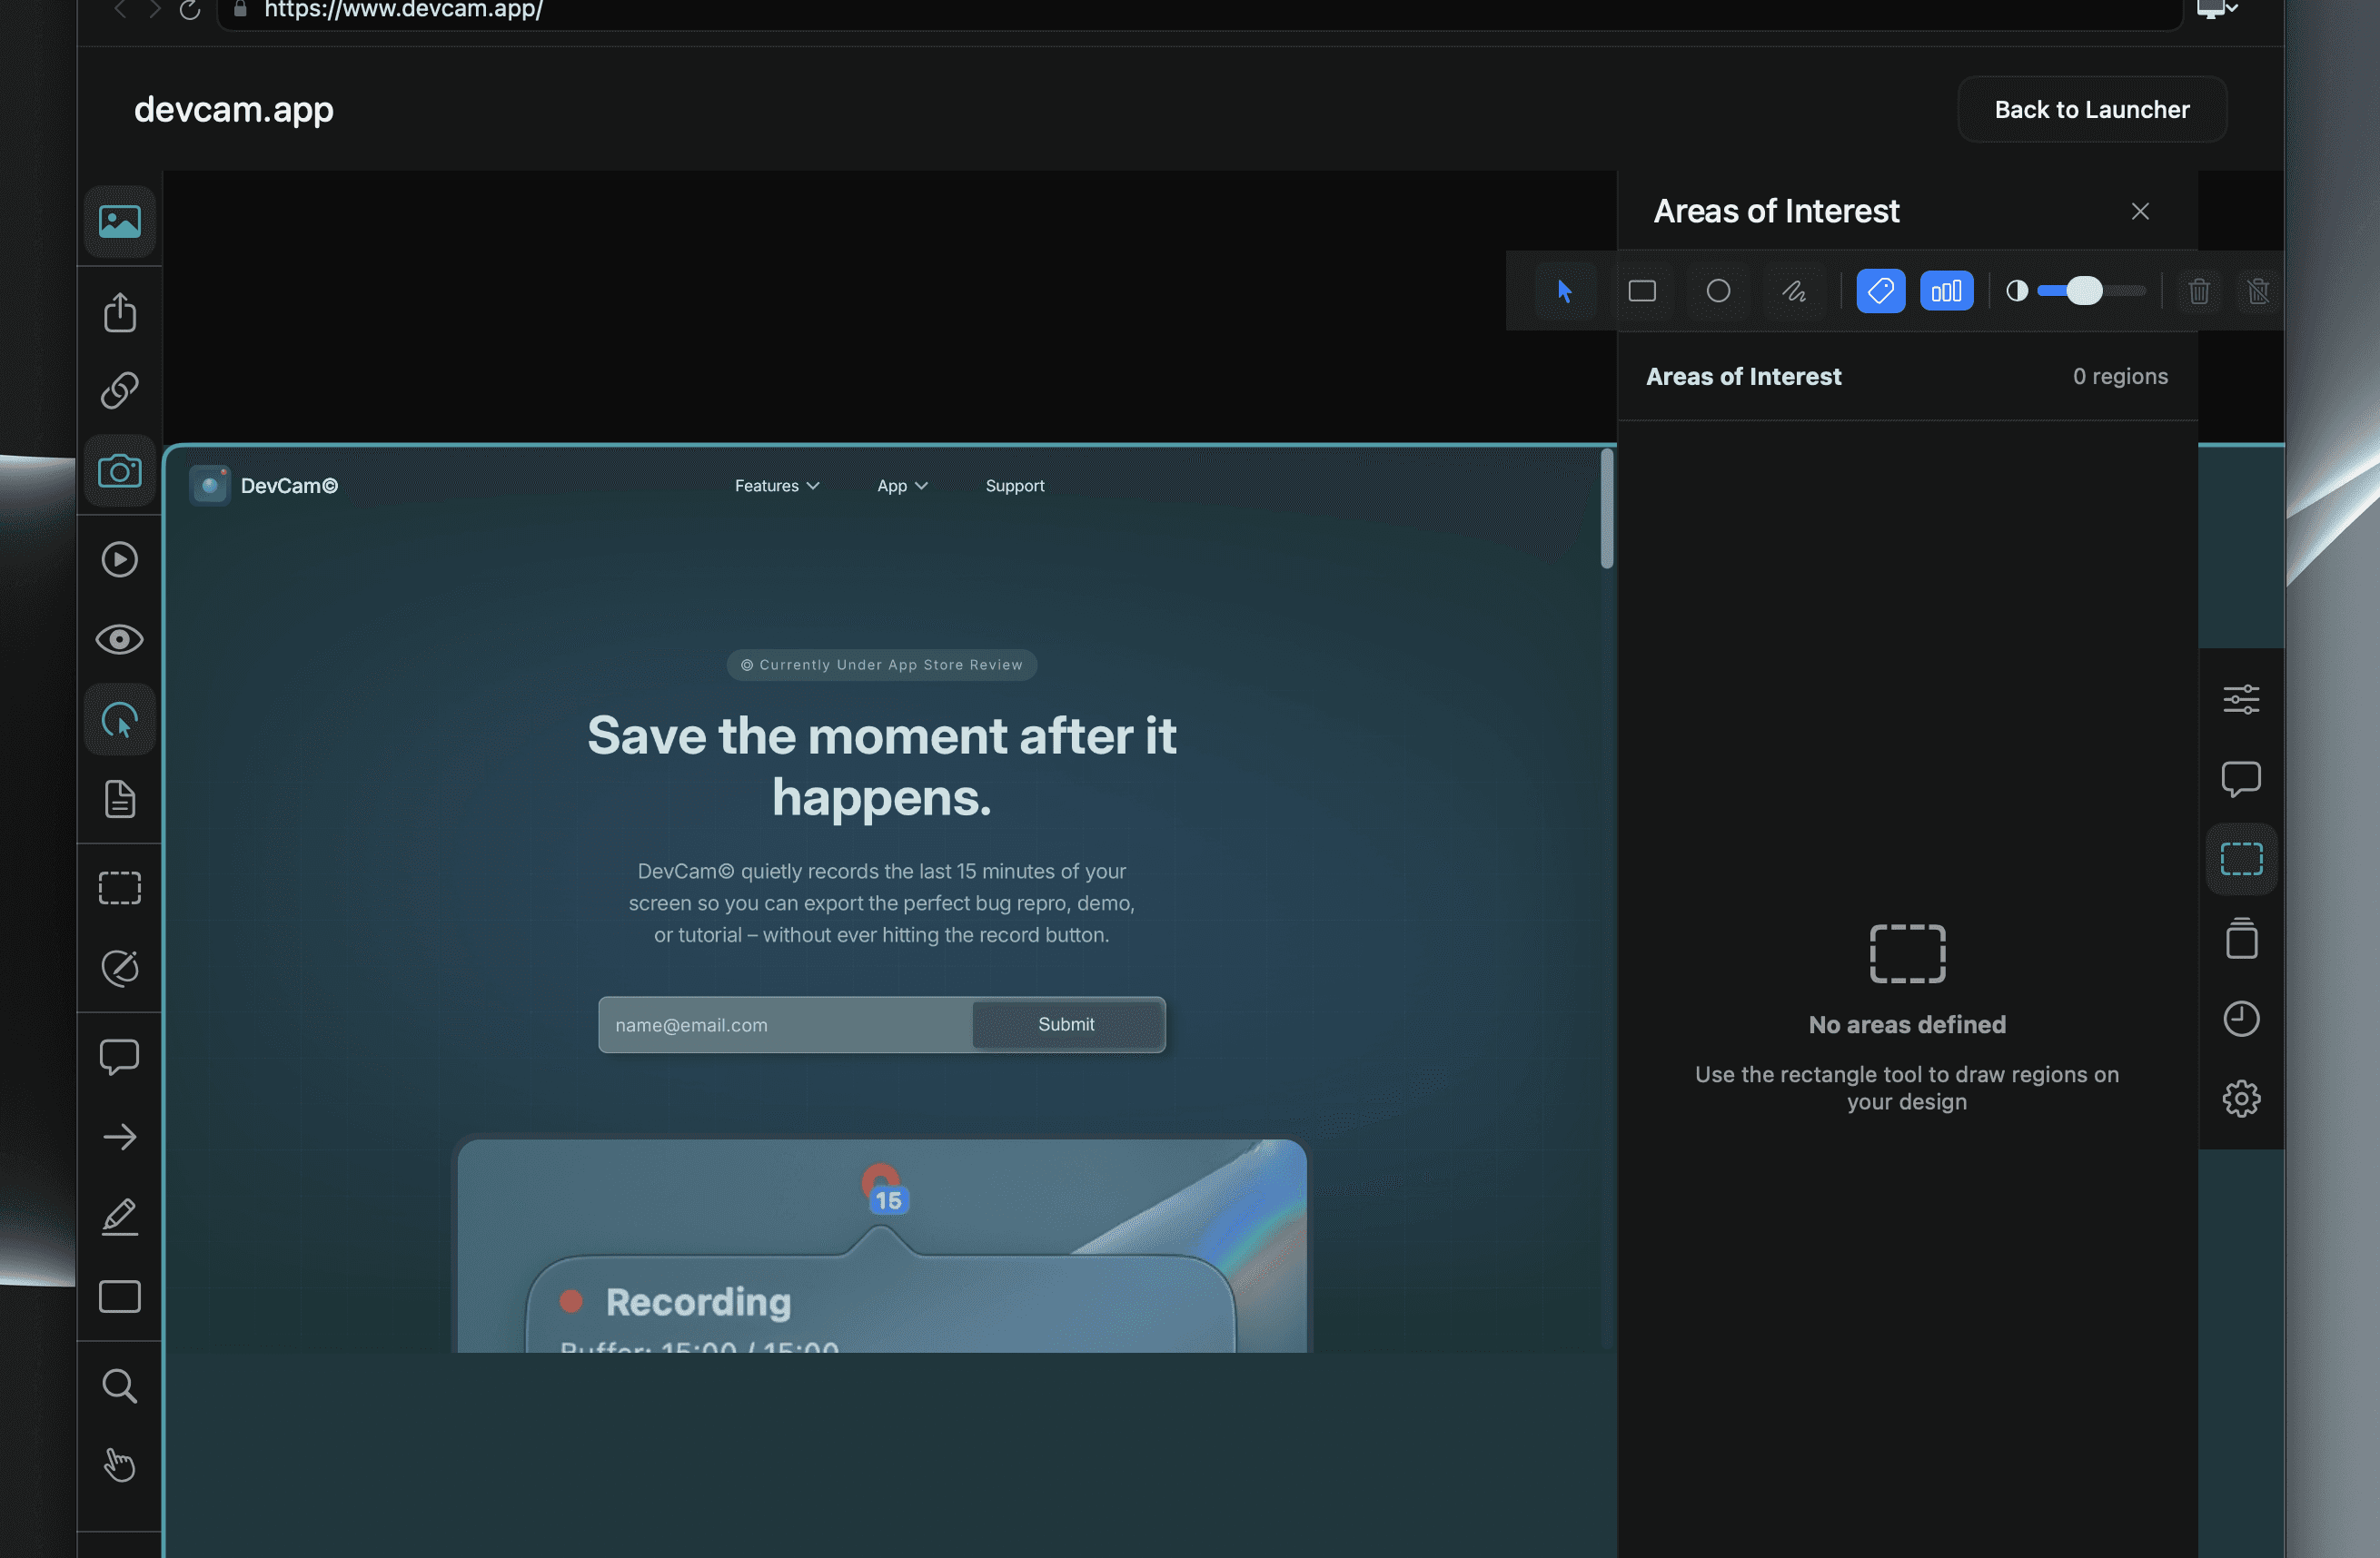Choose the freehand scribble tool

pos(1793,291)
